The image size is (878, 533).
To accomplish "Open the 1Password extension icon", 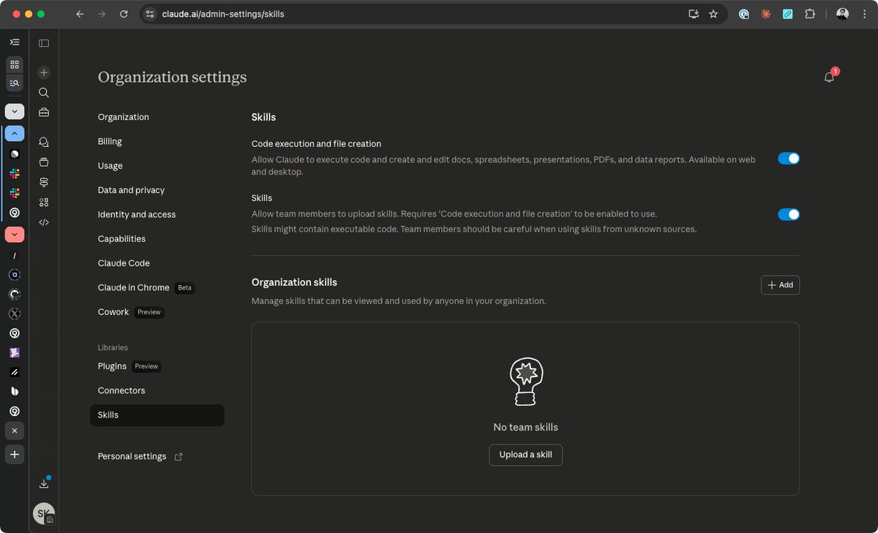I will 744,14.
